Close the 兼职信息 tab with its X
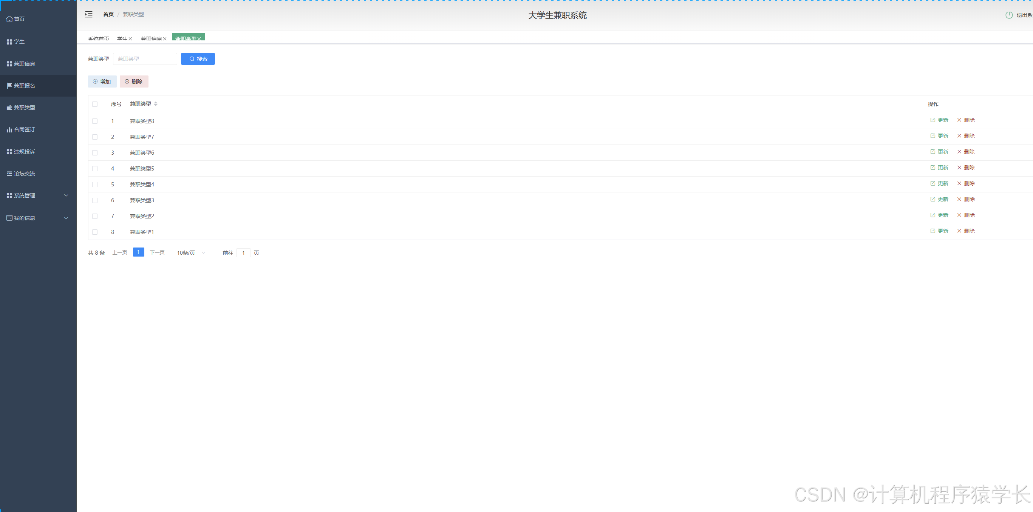This screenshot has width=1033, height=512. (x=165, y=39)
